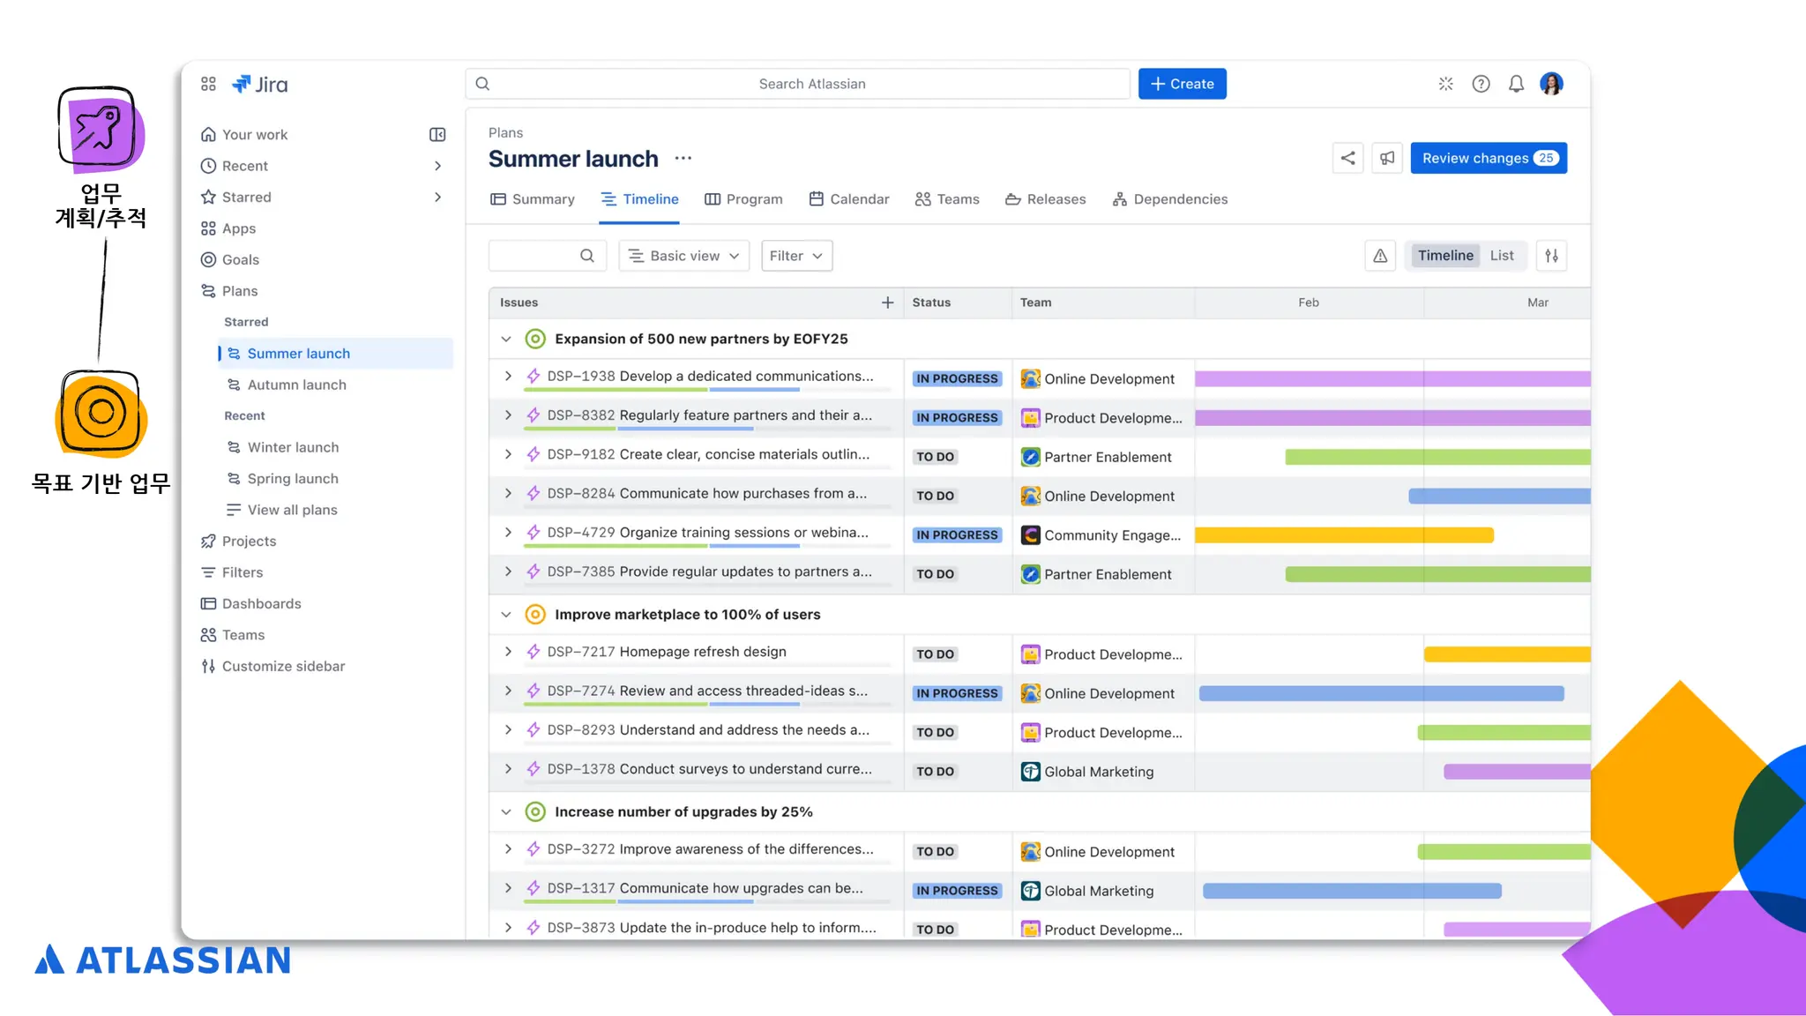Image resolution: width=1806 pixels, height=1016 pixels.
Task: Click the Review changes button
Action: coord(1488,158)
